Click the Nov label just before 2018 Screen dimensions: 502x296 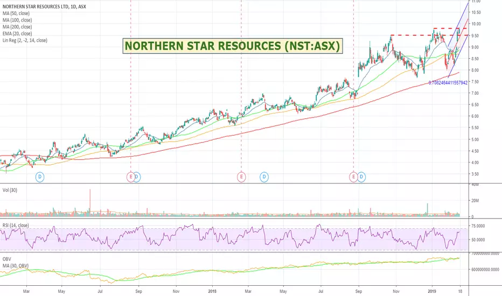pyautogui.click(x=176, y=291)
